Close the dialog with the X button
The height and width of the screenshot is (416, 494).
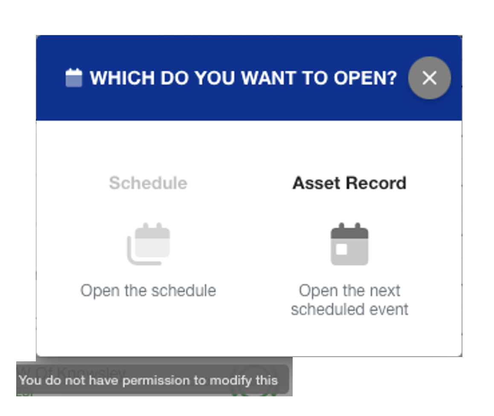coord(429,78)
